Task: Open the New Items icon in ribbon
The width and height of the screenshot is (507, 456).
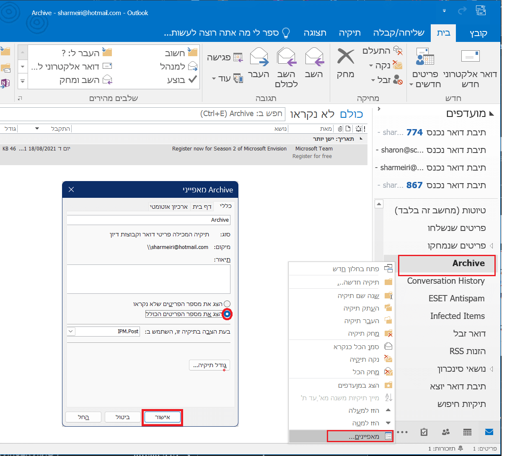Action: (425, 57)
